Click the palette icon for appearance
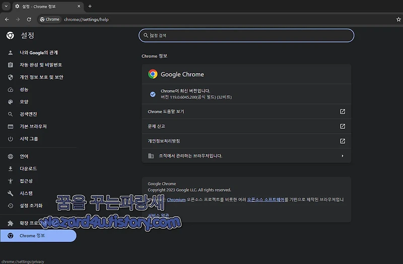This screenshot has height=264, width=403. click(10, 102)
